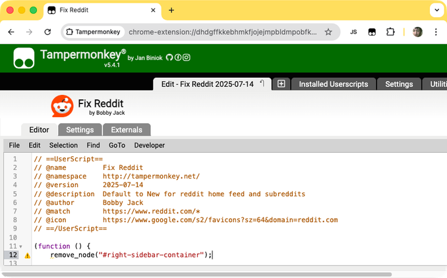Click the @icon favicon URL on line 8
Viewport: 447px width, 278px height.
[220, 220]
